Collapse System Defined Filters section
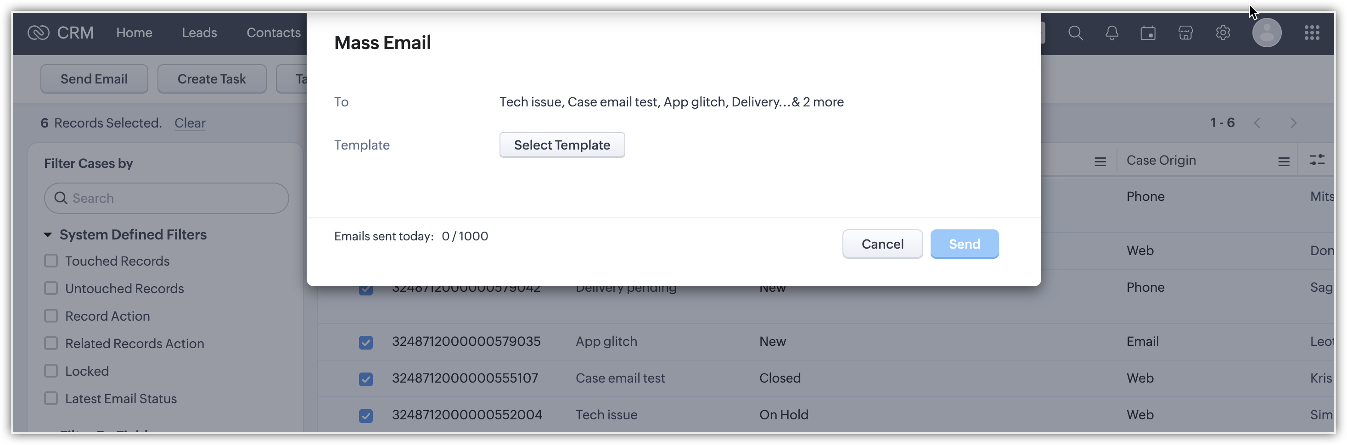Image resolution: width=1347 pixels, height=445 pixels. click(x=48, y=235)
